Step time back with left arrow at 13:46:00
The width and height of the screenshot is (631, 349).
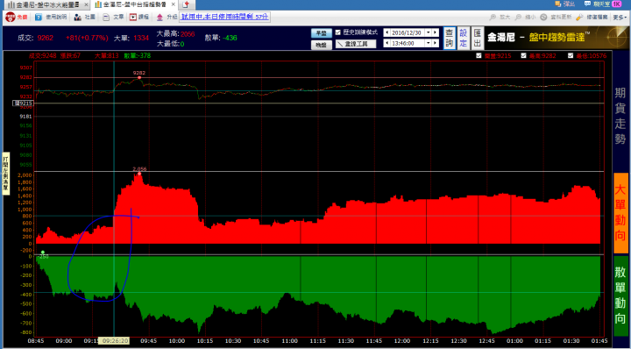[386, 43]
